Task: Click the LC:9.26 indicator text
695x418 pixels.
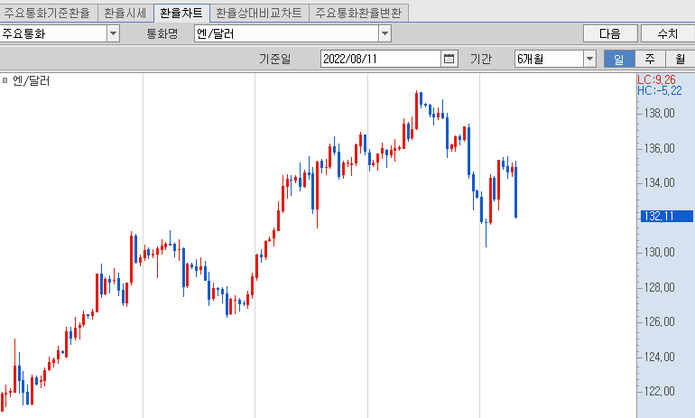Action: tap(656, 79)
